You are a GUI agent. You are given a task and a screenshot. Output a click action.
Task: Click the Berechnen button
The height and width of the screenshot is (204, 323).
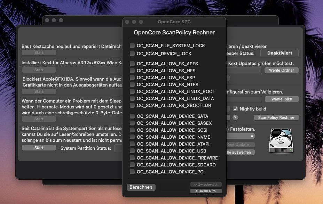[141, 187]
